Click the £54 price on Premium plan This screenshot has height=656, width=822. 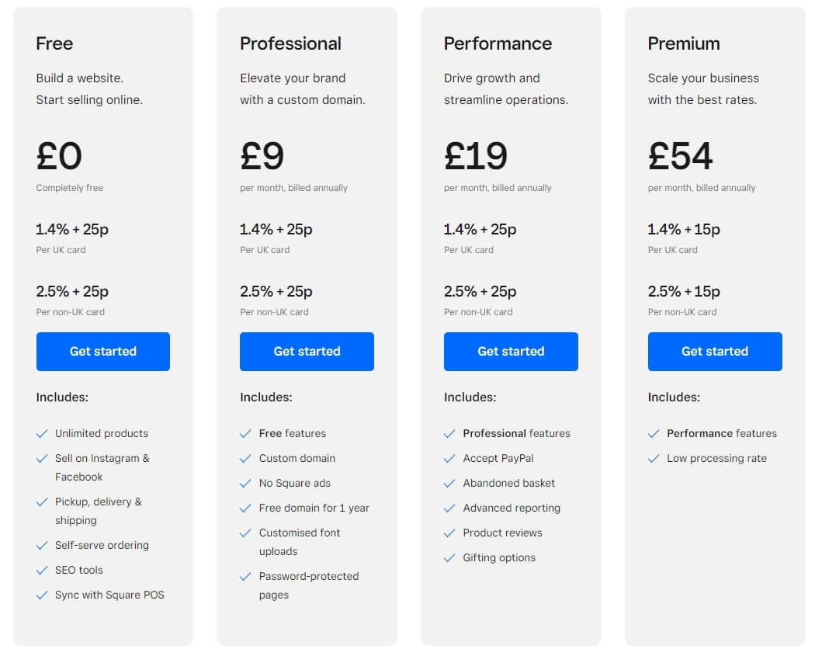[681, 154]
